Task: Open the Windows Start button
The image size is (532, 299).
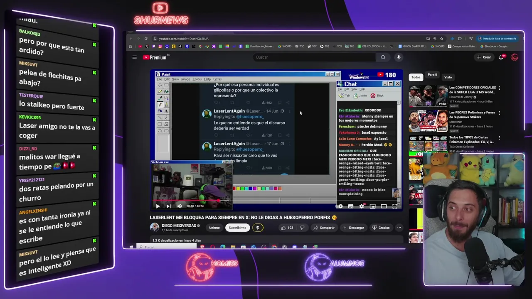Action: click(x=131, y=247)
